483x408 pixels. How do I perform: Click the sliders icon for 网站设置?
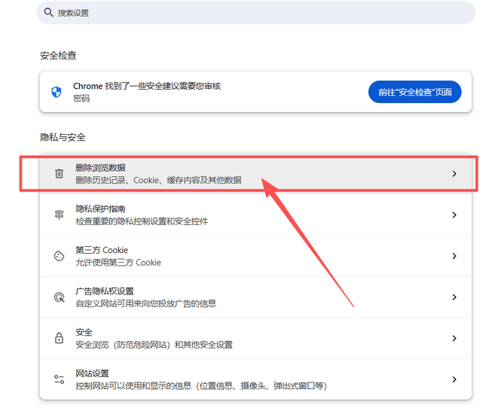59,379
